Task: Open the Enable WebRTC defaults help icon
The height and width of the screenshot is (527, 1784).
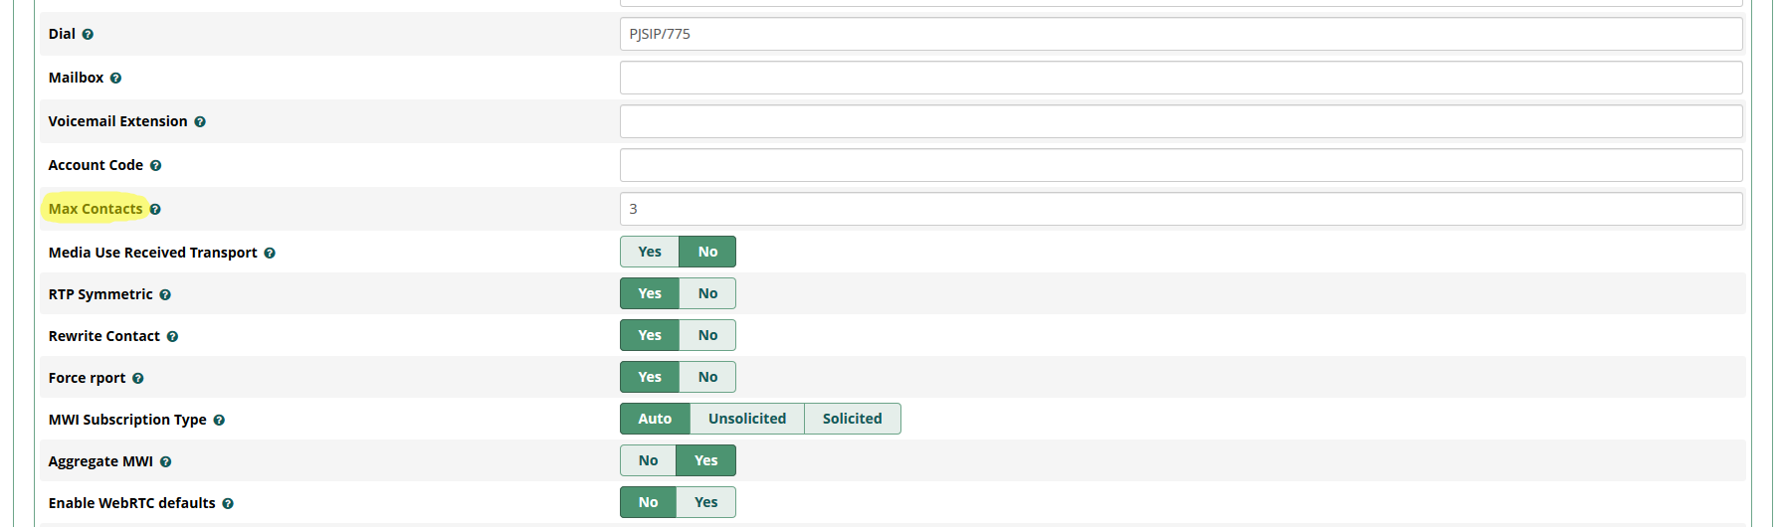Action: pyautogui.click(x=228, y=504)
